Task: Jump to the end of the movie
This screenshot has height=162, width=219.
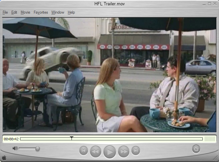Action: pyautogui.click(x=136, y=151)
